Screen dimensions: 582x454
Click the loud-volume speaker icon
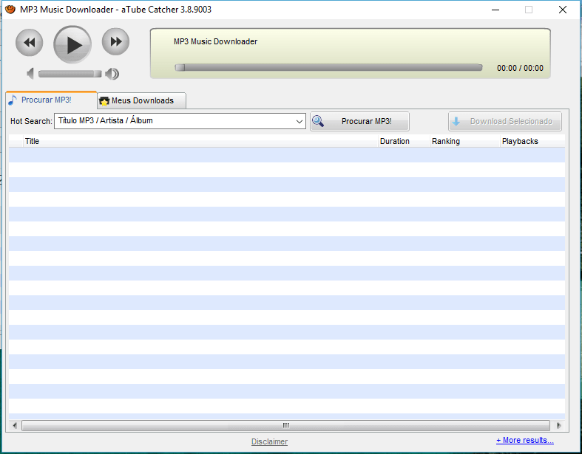tap(112, 73)
